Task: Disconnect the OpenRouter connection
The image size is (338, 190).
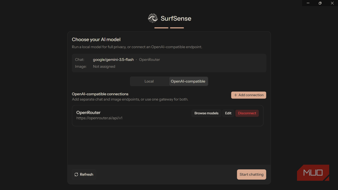Action: 247,113
